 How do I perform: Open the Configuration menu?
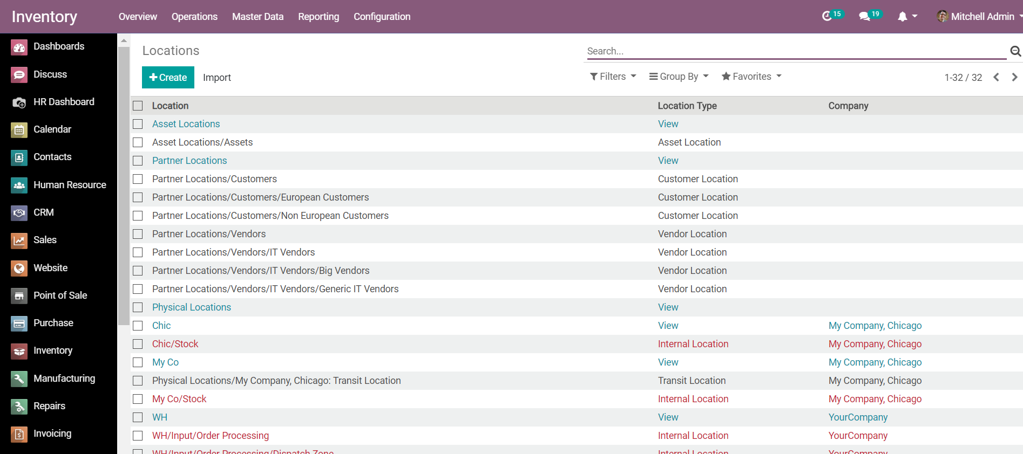382,17
